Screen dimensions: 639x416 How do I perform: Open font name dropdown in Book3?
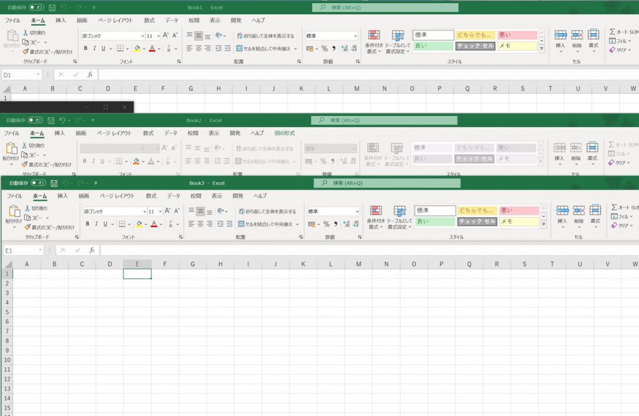click(144, 211)
